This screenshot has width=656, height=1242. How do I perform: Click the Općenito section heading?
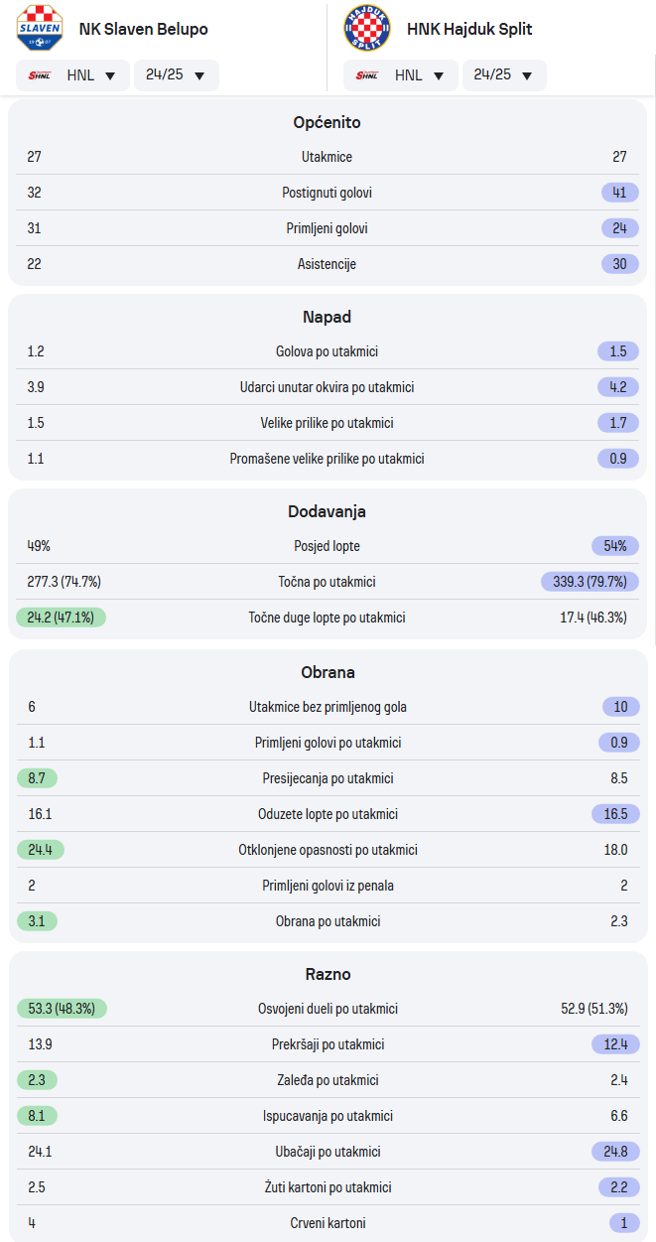(328, 122)
